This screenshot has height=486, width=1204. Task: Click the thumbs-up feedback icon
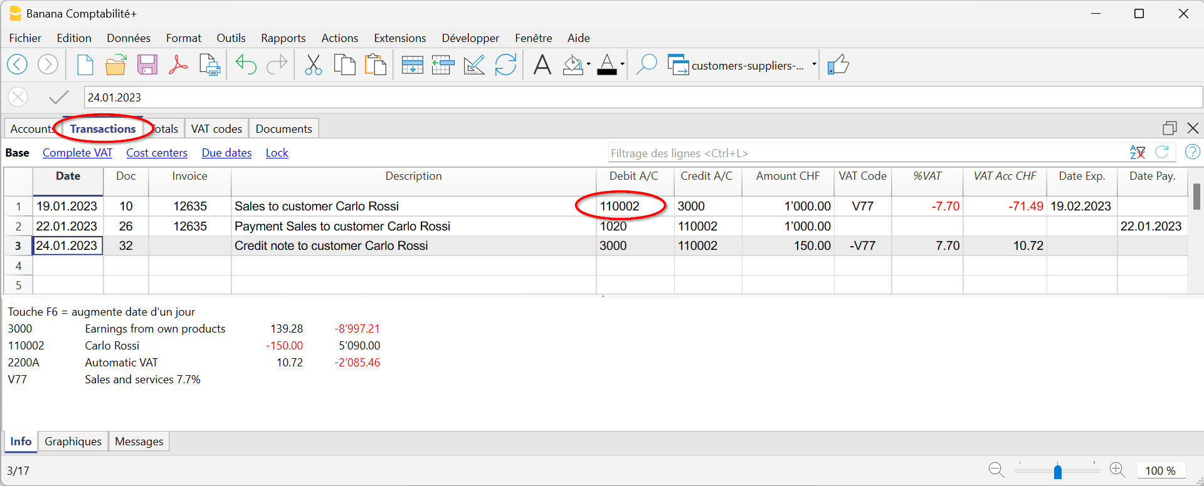[x=838, y=65]
